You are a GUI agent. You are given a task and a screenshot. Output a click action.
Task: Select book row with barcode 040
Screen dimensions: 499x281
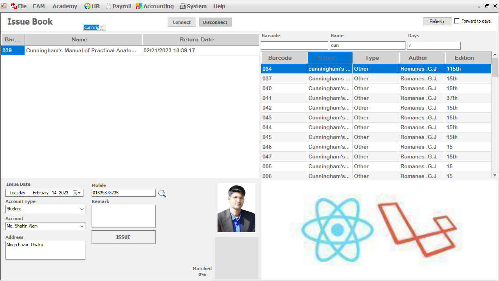coord(376,88)
